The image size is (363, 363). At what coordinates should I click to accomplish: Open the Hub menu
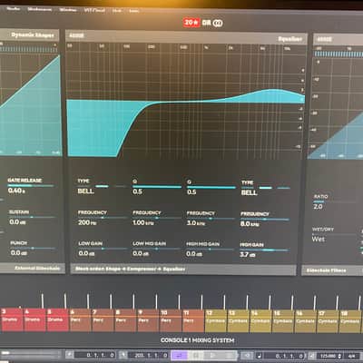[x=117, y=11]
